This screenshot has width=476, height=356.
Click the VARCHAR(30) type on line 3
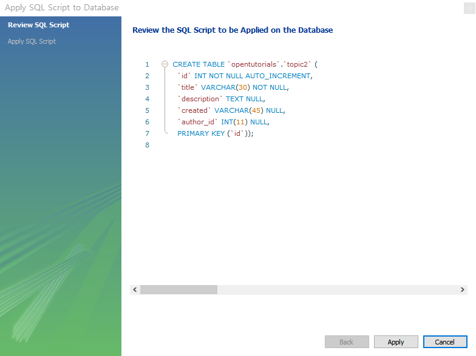pyautogui.click(x=225, y=87)
